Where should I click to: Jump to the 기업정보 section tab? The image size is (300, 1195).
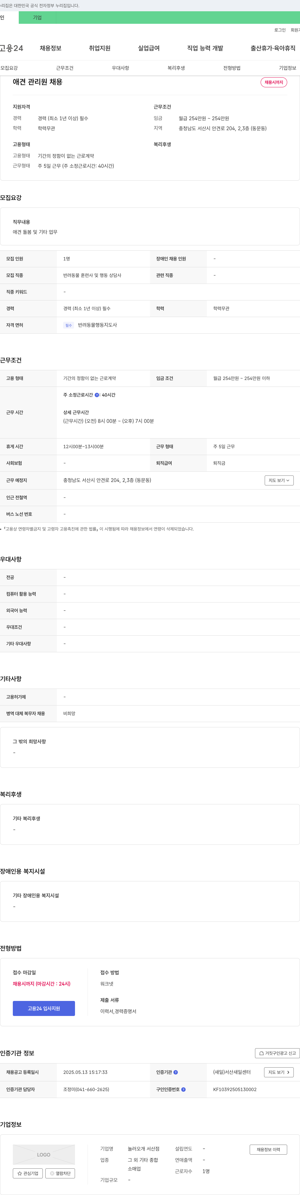[287, 68]
